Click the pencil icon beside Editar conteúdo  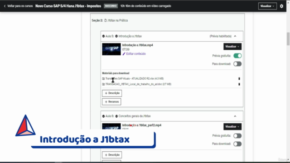[x=124, y=54]
